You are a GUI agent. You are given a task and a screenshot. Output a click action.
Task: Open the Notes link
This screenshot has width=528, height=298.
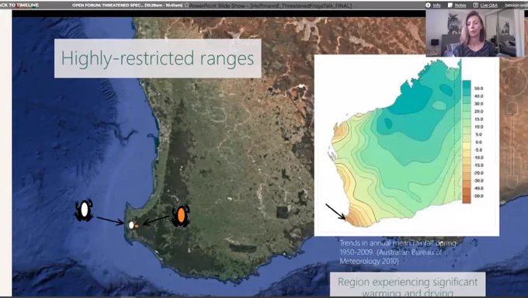(460, 5)
